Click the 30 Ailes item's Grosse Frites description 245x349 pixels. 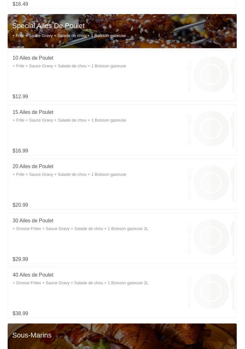(80, 229)
